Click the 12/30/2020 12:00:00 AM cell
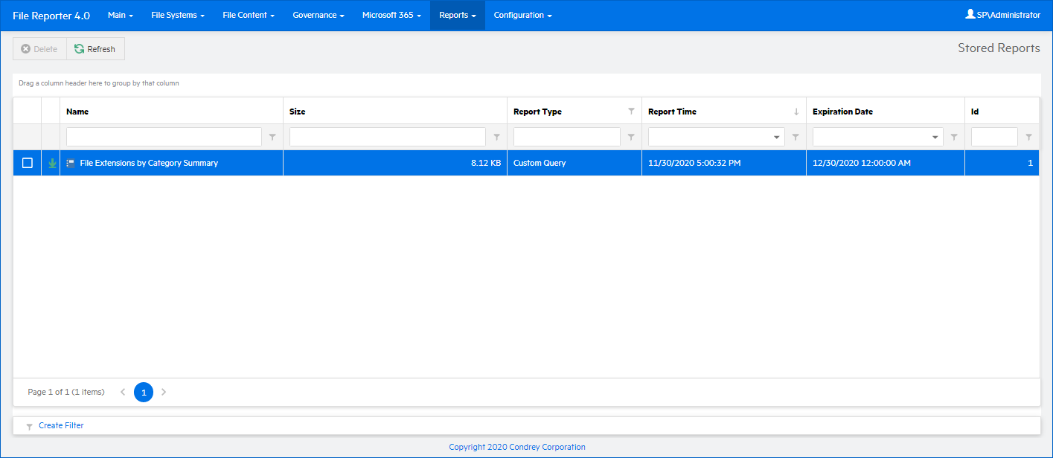The image size is (1053, 458). [x=886, y=163]
